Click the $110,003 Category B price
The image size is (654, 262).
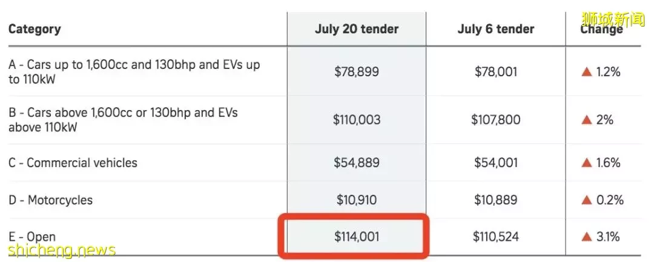(x=357, y=120)
